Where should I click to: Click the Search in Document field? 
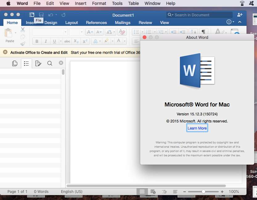[x=199, y=15]
